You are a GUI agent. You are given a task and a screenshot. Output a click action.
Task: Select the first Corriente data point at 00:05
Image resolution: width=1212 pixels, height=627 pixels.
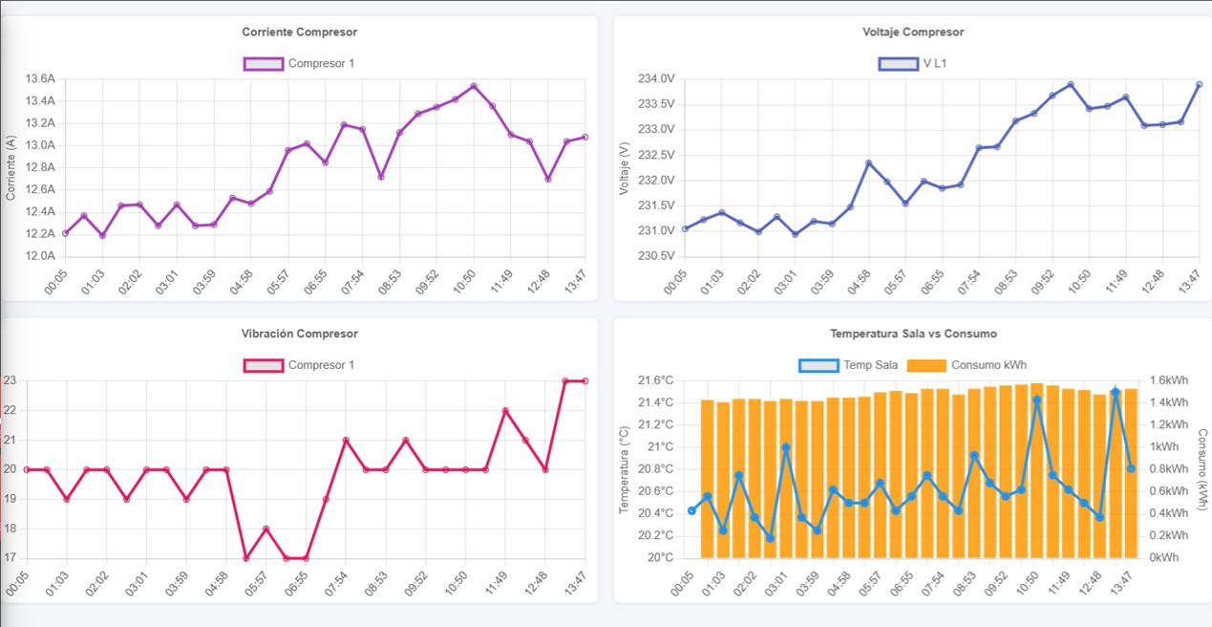(x=65, y=233)
